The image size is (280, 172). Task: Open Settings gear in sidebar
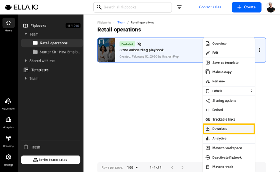coord(8,159)
